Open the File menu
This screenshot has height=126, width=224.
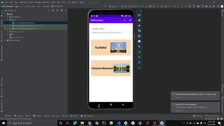pos(6,2)
